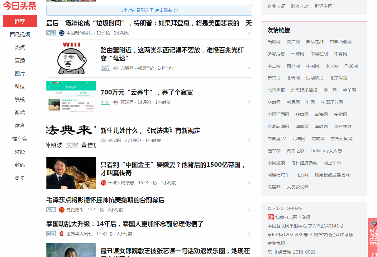
Task: Click the 中国金王 portrait thumbnail
Action: (71, 173)
